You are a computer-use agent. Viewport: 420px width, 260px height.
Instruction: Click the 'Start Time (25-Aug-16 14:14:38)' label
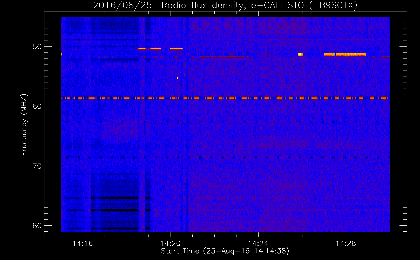pos(225,251)
